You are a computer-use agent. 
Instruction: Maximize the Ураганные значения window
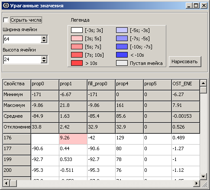(x=196, y=6)
